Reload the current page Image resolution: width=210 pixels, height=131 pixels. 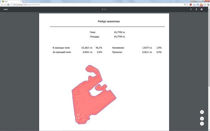[8, 5]
